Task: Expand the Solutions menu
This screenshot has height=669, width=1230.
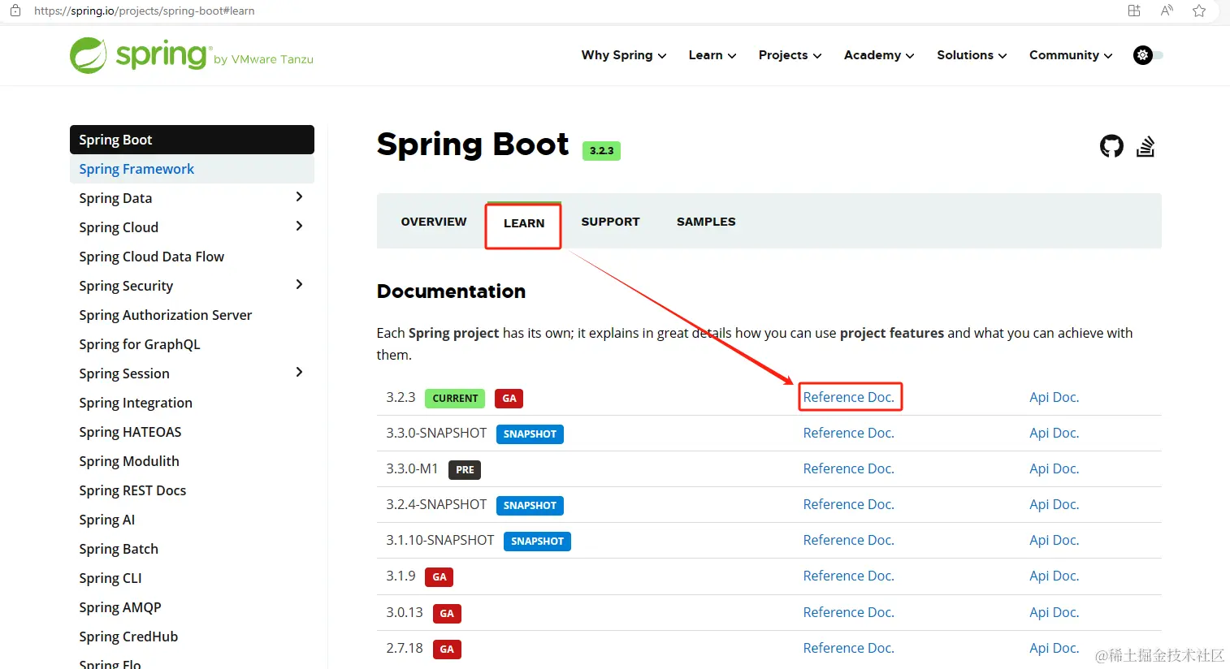Action: pos(972,55)
